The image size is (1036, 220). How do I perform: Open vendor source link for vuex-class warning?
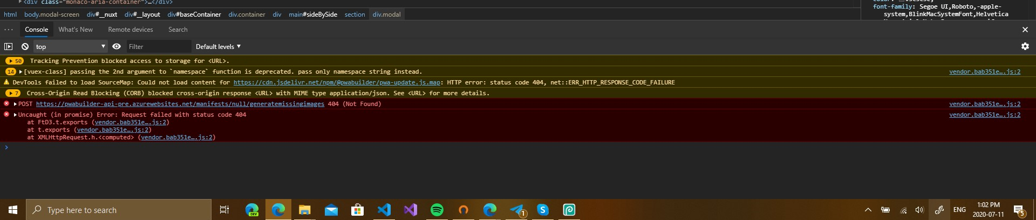pos(985,72)
